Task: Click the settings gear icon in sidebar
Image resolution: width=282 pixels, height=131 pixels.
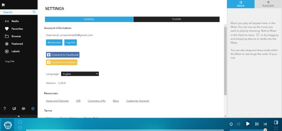Action: pos(33,108)
